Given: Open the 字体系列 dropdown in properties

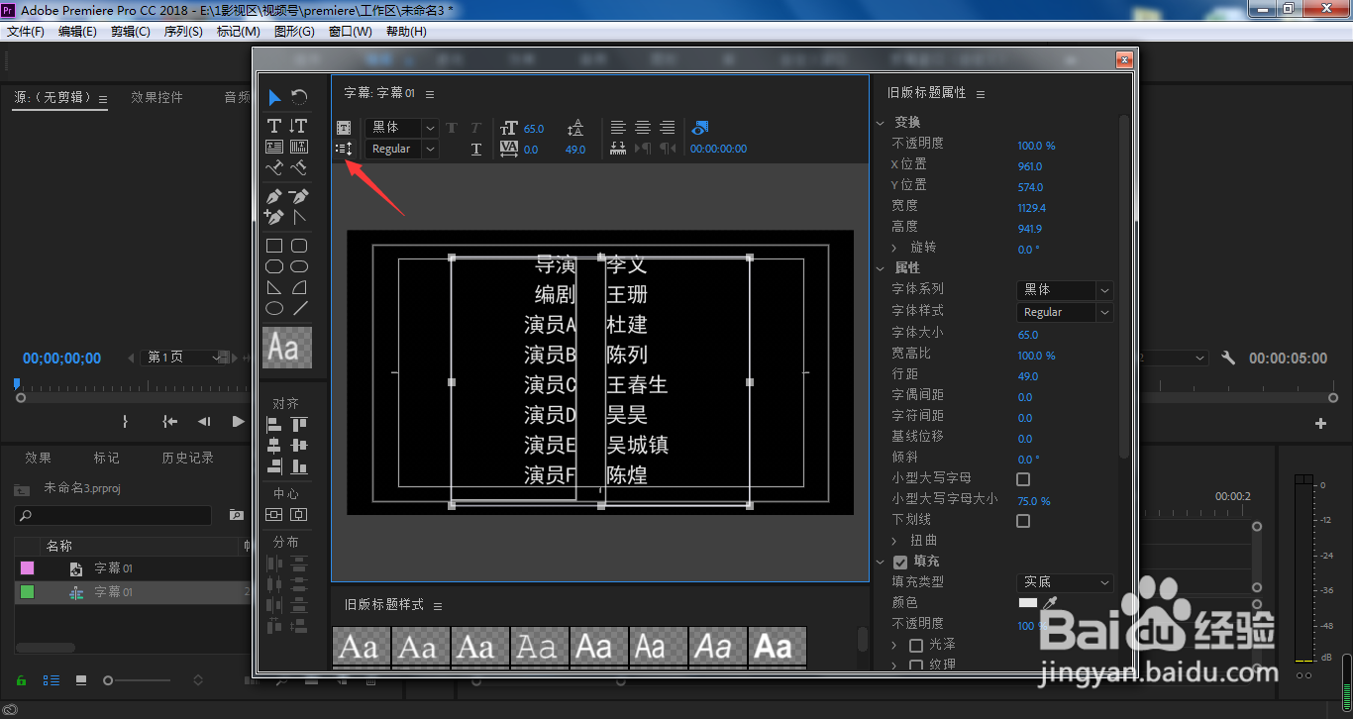Looking at the screenshot, I should [1065, 290].
